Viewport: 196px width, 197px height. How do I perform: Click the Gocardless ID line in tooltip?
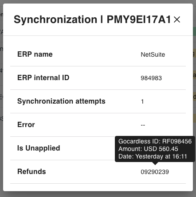pyautogui.click(x=155, y=141)
